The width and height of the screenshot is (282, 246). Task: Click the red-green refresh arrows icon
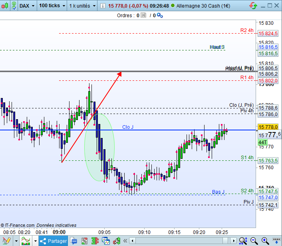(253, 6)
